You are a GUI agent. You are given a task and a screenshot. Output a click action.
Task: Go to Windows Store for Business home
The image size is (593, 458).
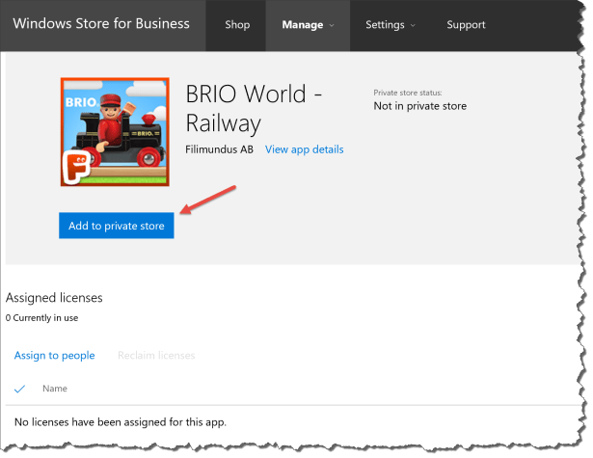(x=100, y=23)
